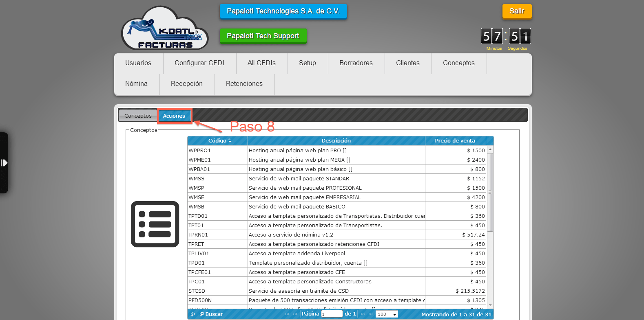Go to last page of grid
644x320 pixels.
point(371,314)
